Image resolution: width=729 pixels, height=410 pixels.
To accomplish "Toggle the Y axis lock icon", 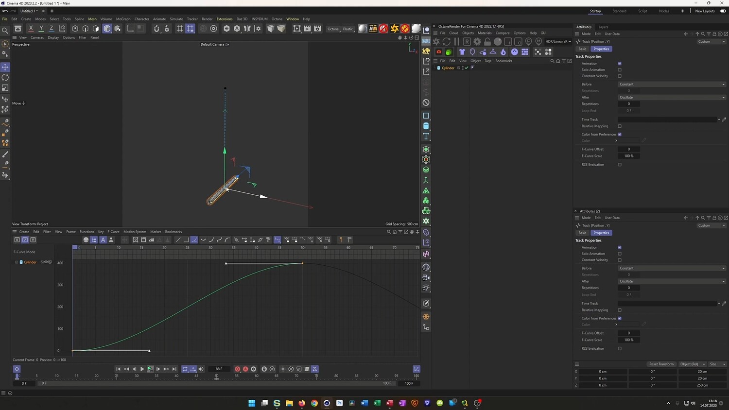I will (x=41, y=29).
